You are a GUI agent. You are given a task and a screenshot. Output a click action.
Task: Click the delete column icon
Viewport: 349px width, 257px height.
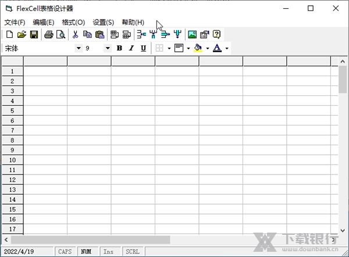point(154,34)
